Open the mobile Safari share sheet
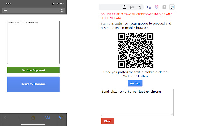202x126 pixels. pyautogui.click(x=33, y=117)
